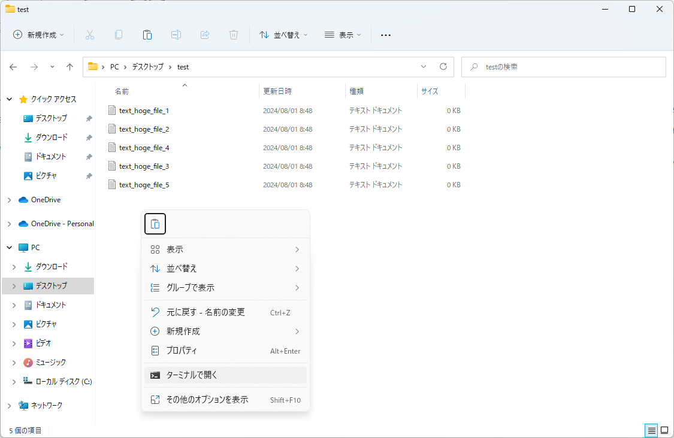Open その他のオプションを表示 menu entry
This screenshot has height=438, width=674.
(x=225, y=399)
